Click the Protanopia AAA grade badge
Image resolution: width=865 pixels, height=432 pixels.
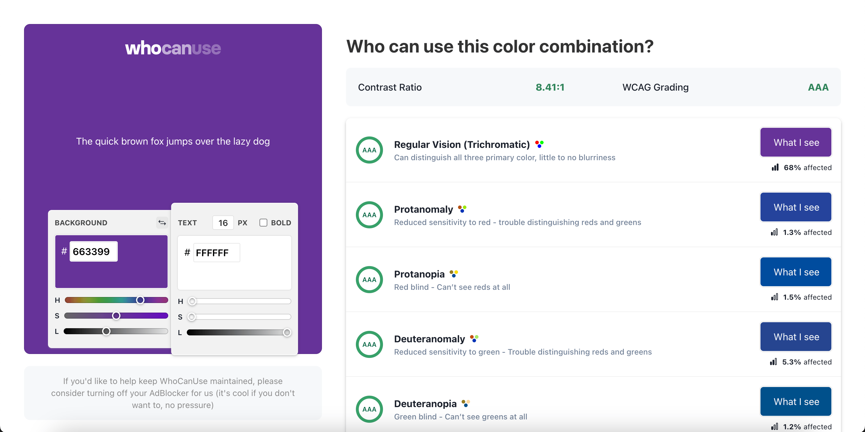click(x=369, y=279)
